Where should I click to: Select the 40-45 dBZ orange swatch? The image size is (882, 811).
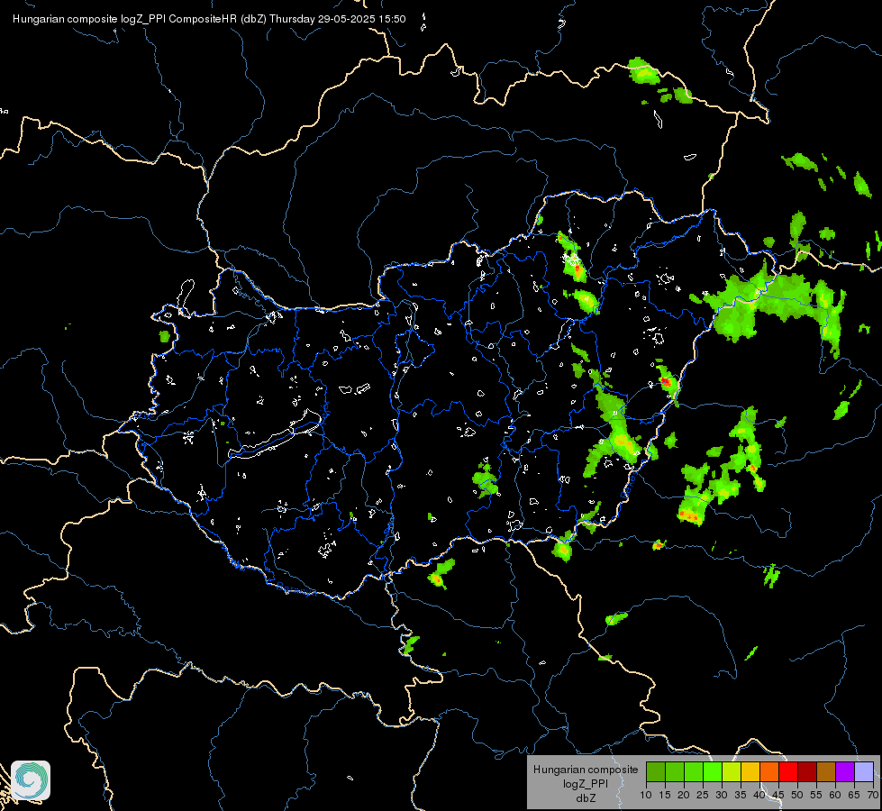click(x=769, y=771)
